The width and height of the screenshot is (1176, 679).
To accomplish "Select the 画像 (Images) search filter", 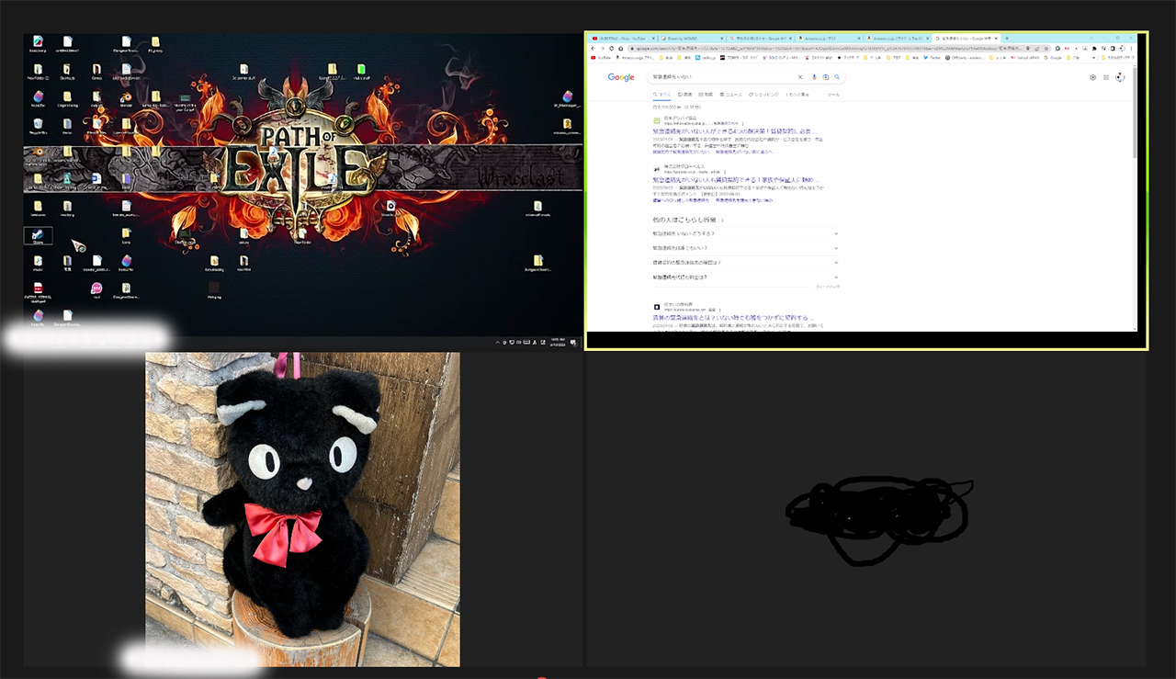I will pos(684,95).
